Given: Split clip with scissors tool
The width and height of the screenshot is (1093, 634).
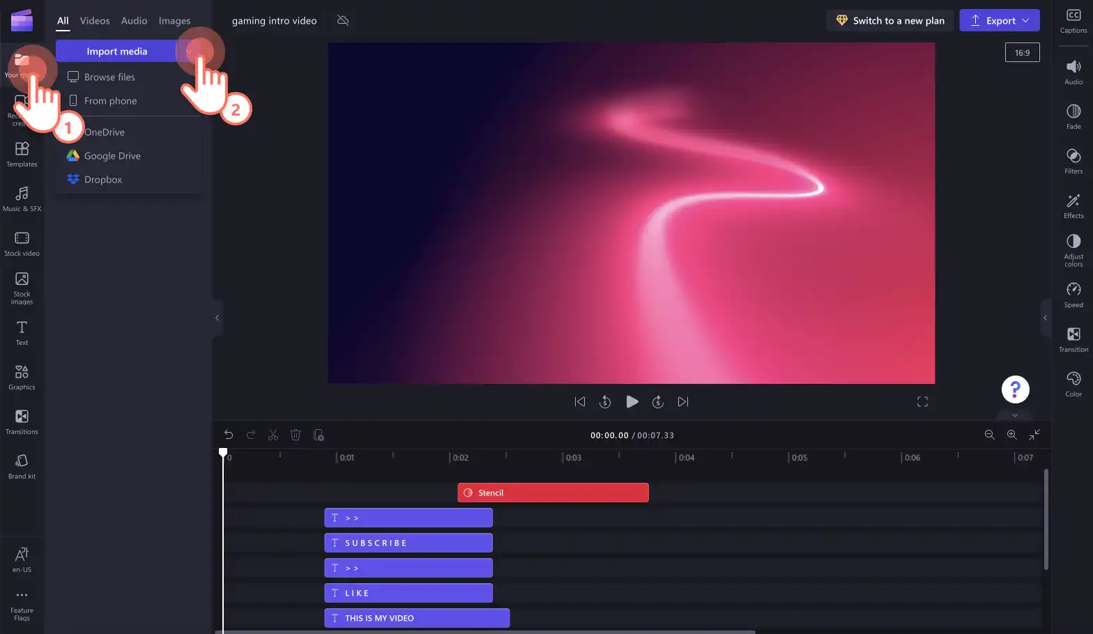Looking at the screenshot, I should pyautogui.click(x=273, y=435).
